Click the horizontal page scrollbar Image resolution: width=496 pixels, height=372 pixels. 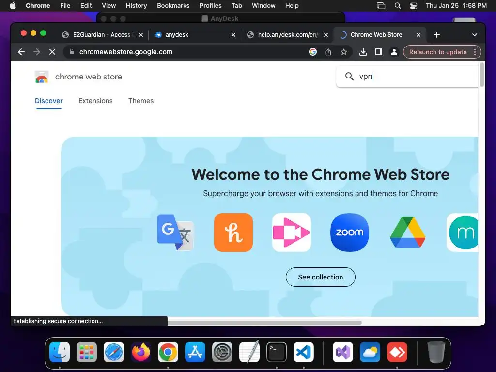pos(264,323)
